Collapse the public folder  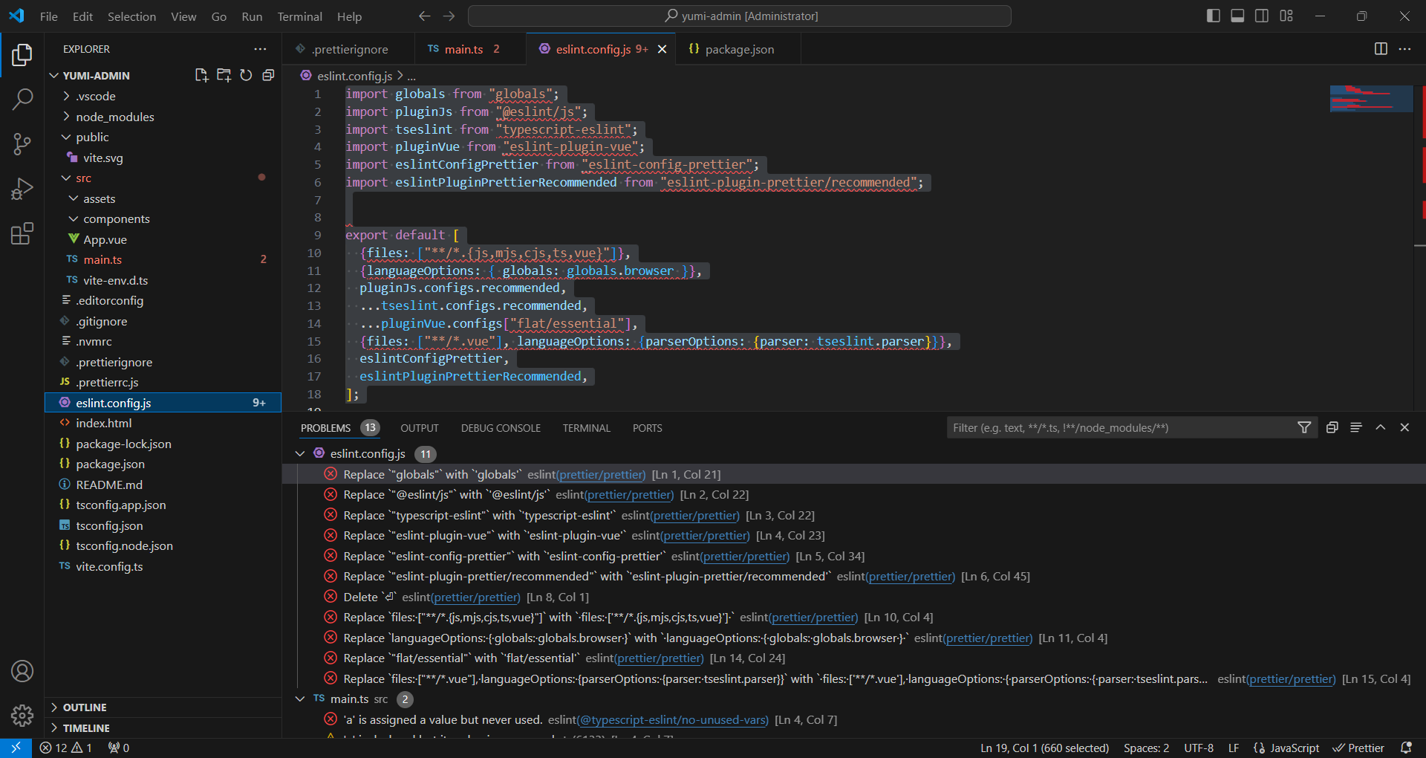click(67, 137)
